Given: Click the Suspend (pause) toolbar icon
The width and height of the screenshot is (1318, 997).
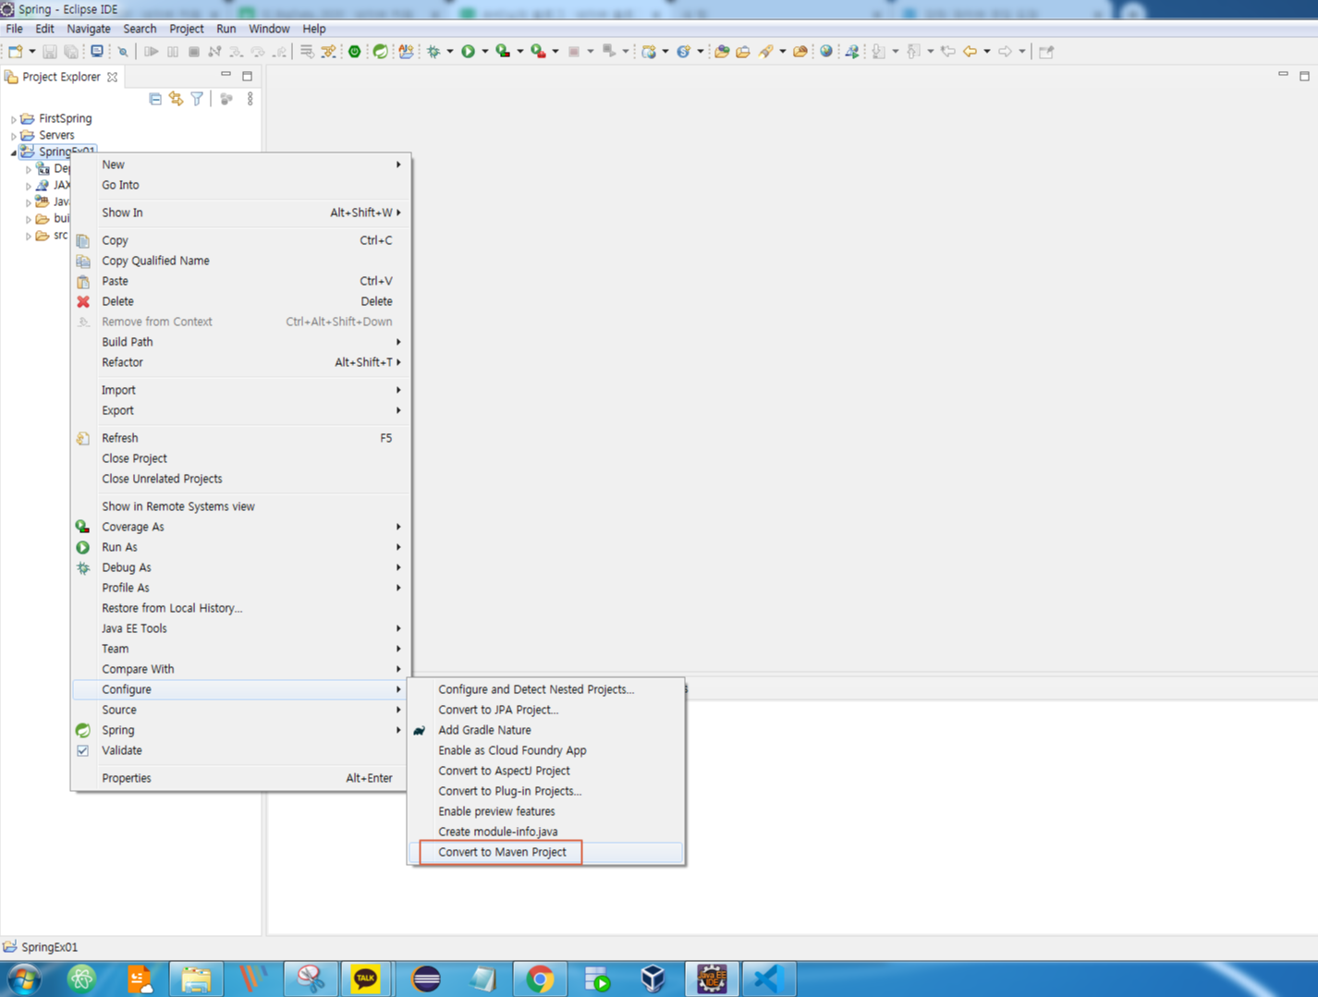Looking at the screenshot, I should 173,52.
